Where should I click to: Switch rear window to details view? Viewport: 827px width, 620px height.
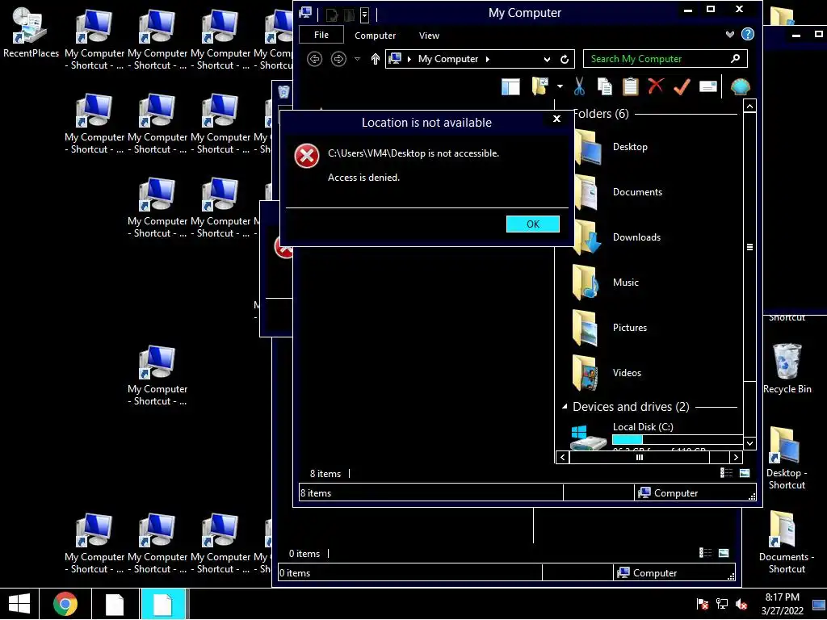705,552
